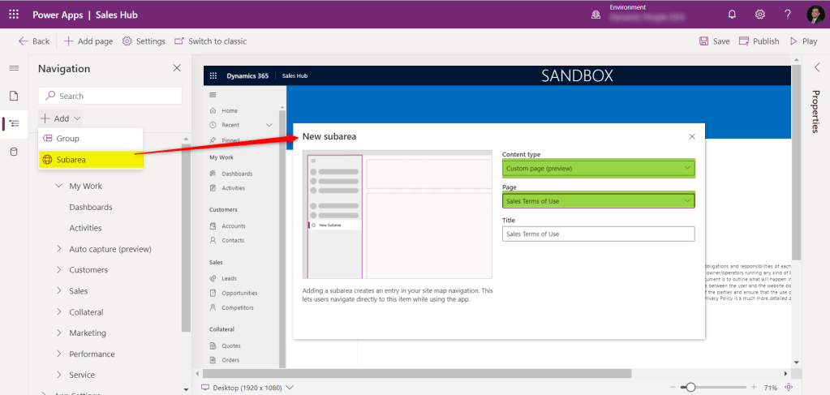
Task: Click the help question mark icon
Action: point(787,15)
